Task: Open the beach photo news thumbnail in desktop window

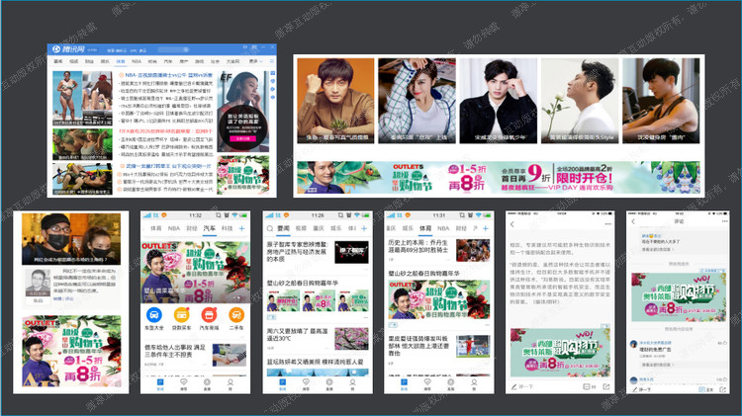Action: [x=82, y=98]
